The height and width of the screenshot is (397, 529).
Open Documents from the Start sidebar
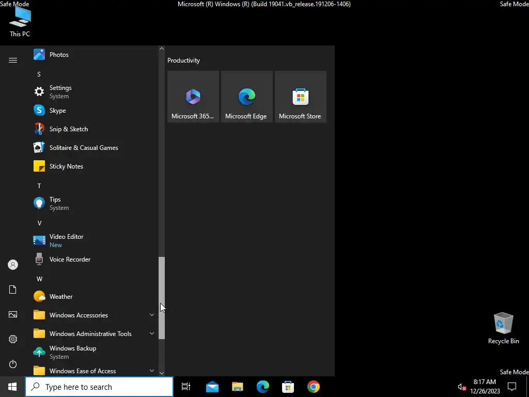pyautogui.click(x=13, y=289)
